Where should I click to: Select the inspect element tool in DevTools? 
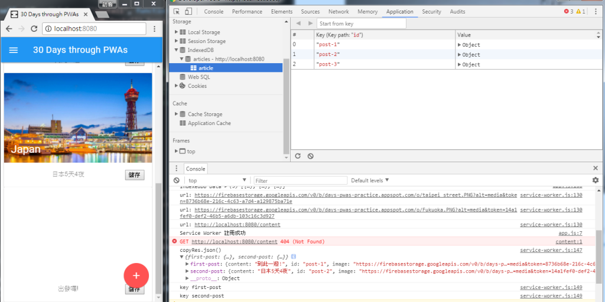pyautogui.click(x=177, y=12)
